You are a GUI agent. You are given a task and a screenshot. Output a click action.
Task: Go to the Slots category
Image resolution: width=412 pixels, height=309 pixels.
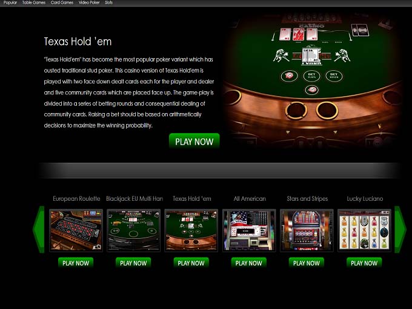109,2
